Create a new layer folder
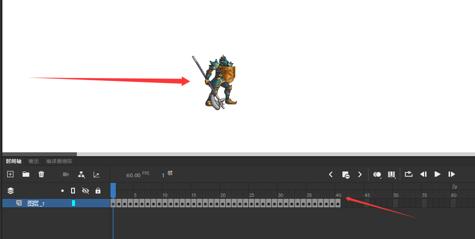 (26, 174)
